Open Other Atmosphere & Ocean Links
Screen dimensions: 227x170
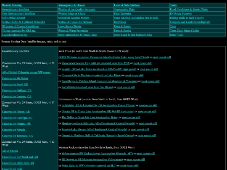77,35
